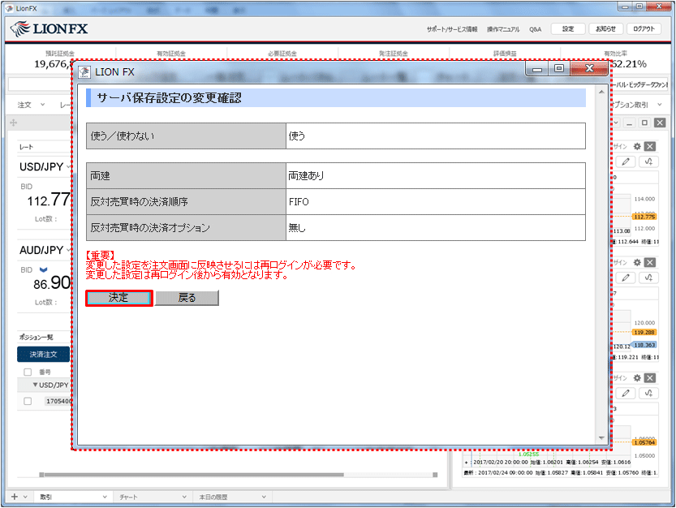Viewport: 676px width, 508px height.
Task: Open the chevron menu left of the chart panel minimize button
Action: pos(616,123)
